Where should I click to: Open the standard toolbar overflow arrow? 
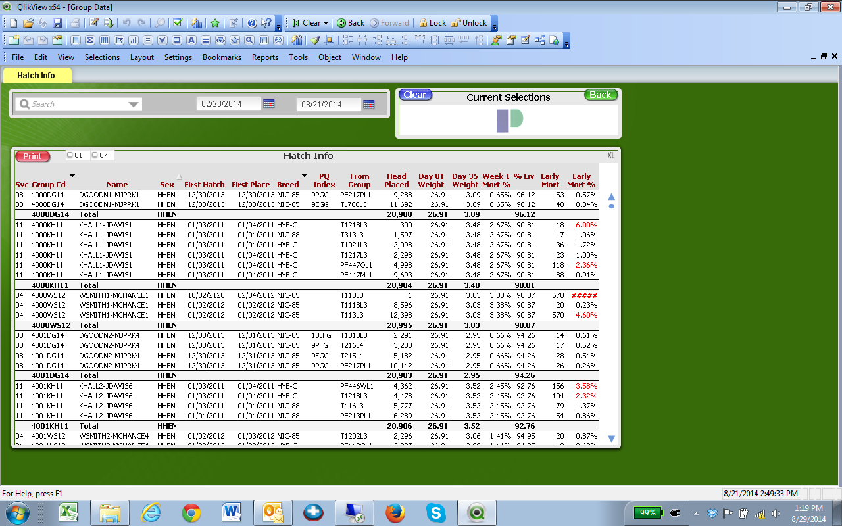(x=279, y=24)
